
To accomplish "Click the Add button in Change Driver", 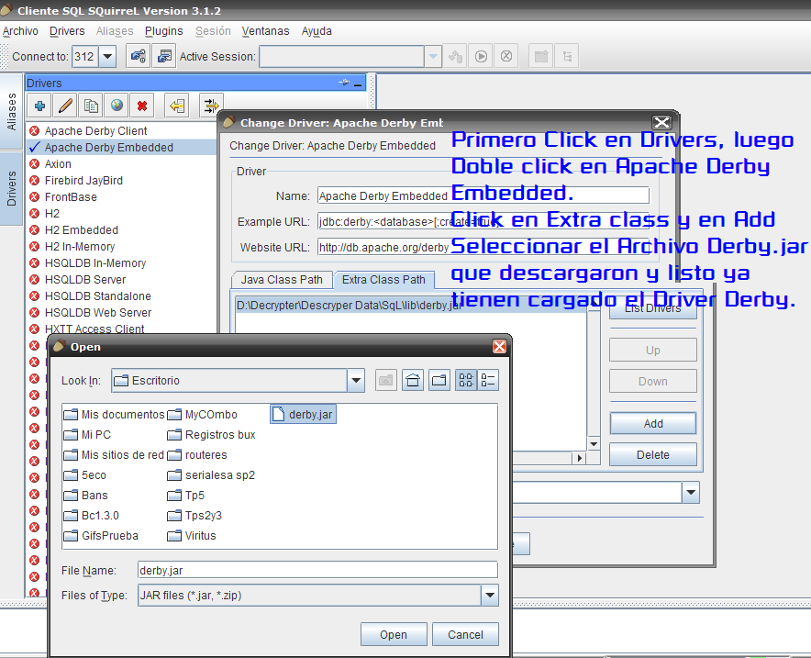I will click(x=653, y=424).
